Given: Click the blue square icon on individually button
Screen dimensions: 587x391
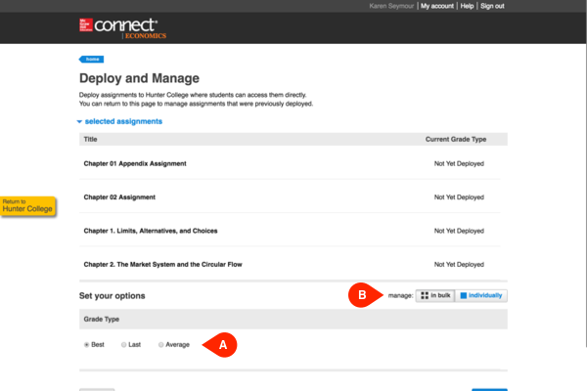Looking at the screenshot, I should tap(464, 295).
